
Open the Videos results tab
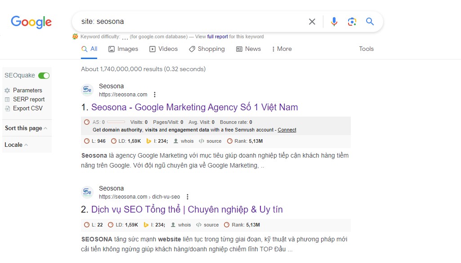coord(163,49)
